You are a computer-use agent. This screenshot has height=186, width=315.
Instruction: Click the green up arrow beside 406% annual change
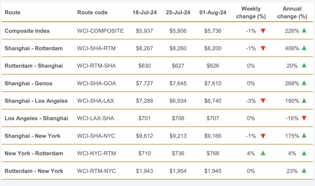coord(304,48)
